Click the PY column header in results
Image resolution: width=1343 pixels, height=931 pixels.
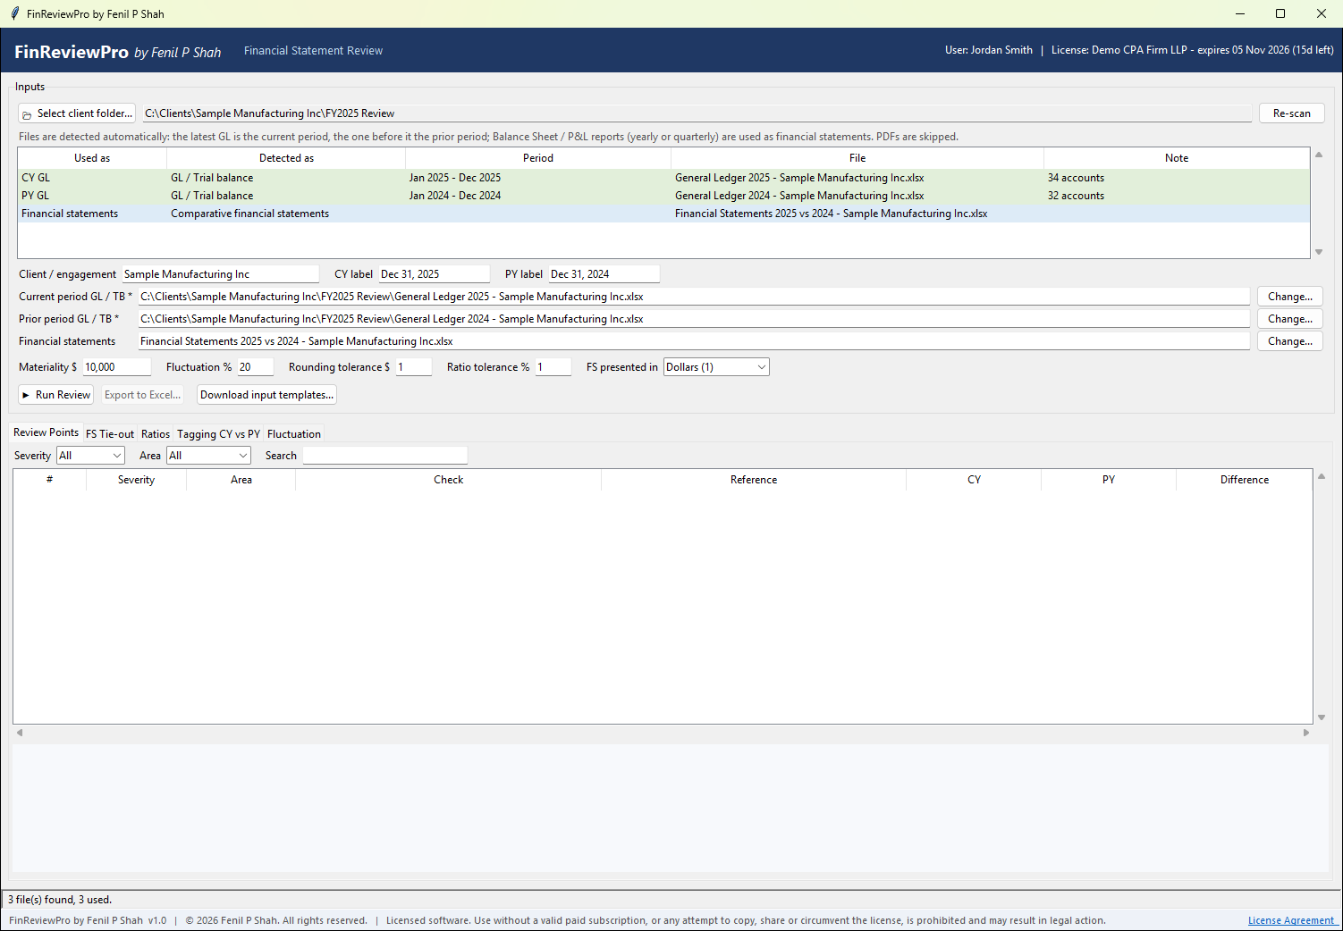pos(1109,480)
